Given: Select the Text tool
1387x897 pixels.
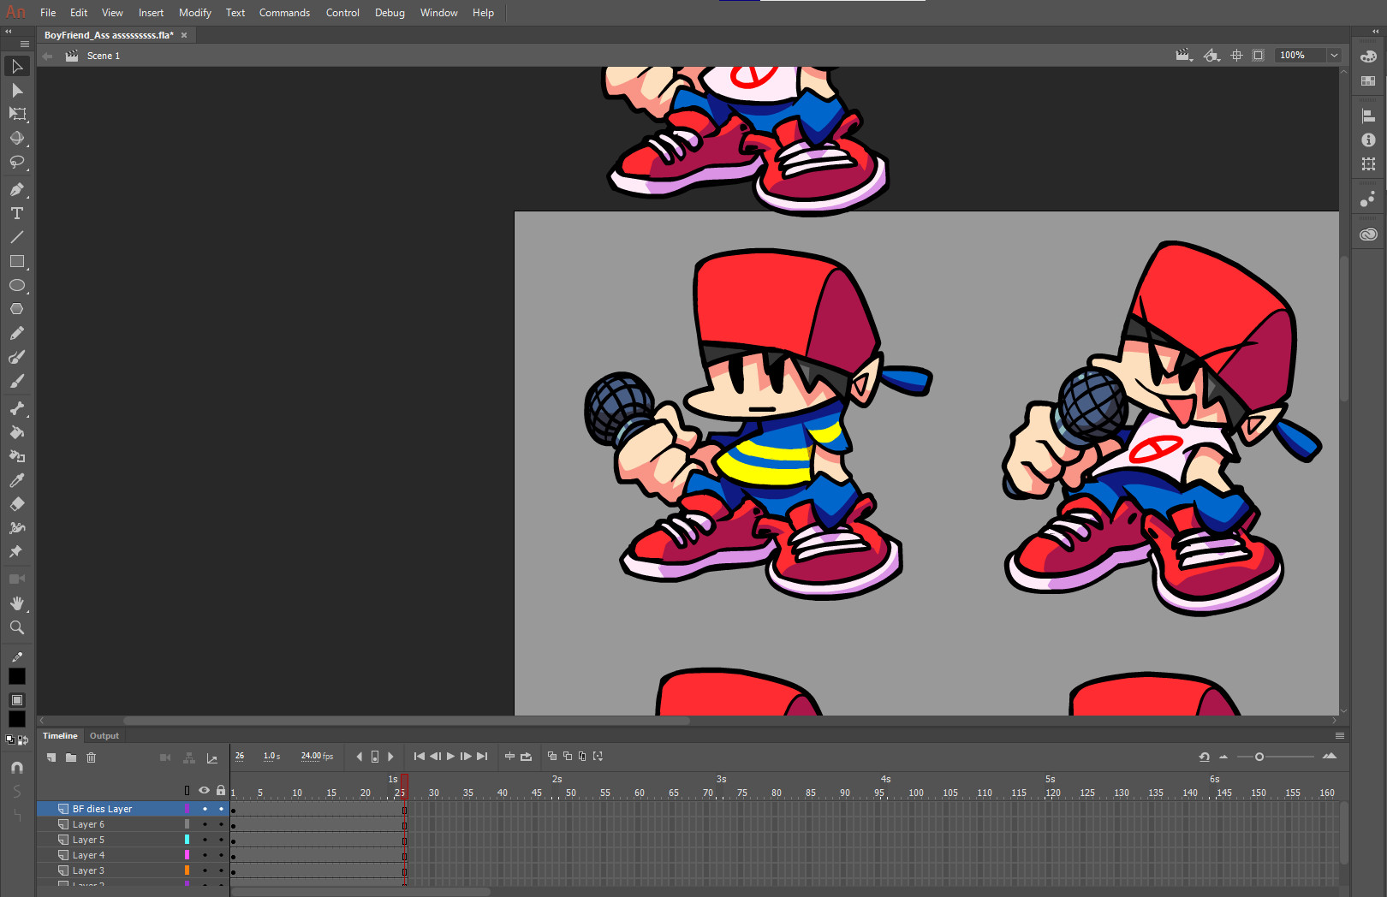Looking at the screenshot, I should coord(17,213).
